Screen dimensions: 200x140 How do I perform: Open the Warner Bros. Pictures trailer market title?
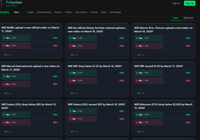pyautogui.click(x=163, y=30)
